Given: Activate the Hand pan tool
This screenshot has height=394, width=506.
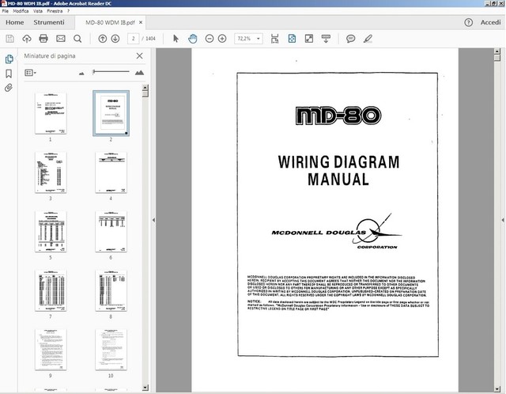Looking at the screenshot, I should pyautogui.click(x=192, y=39).
